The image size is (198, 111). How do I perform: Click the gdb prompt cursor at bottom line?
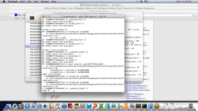tap(49, 90)
